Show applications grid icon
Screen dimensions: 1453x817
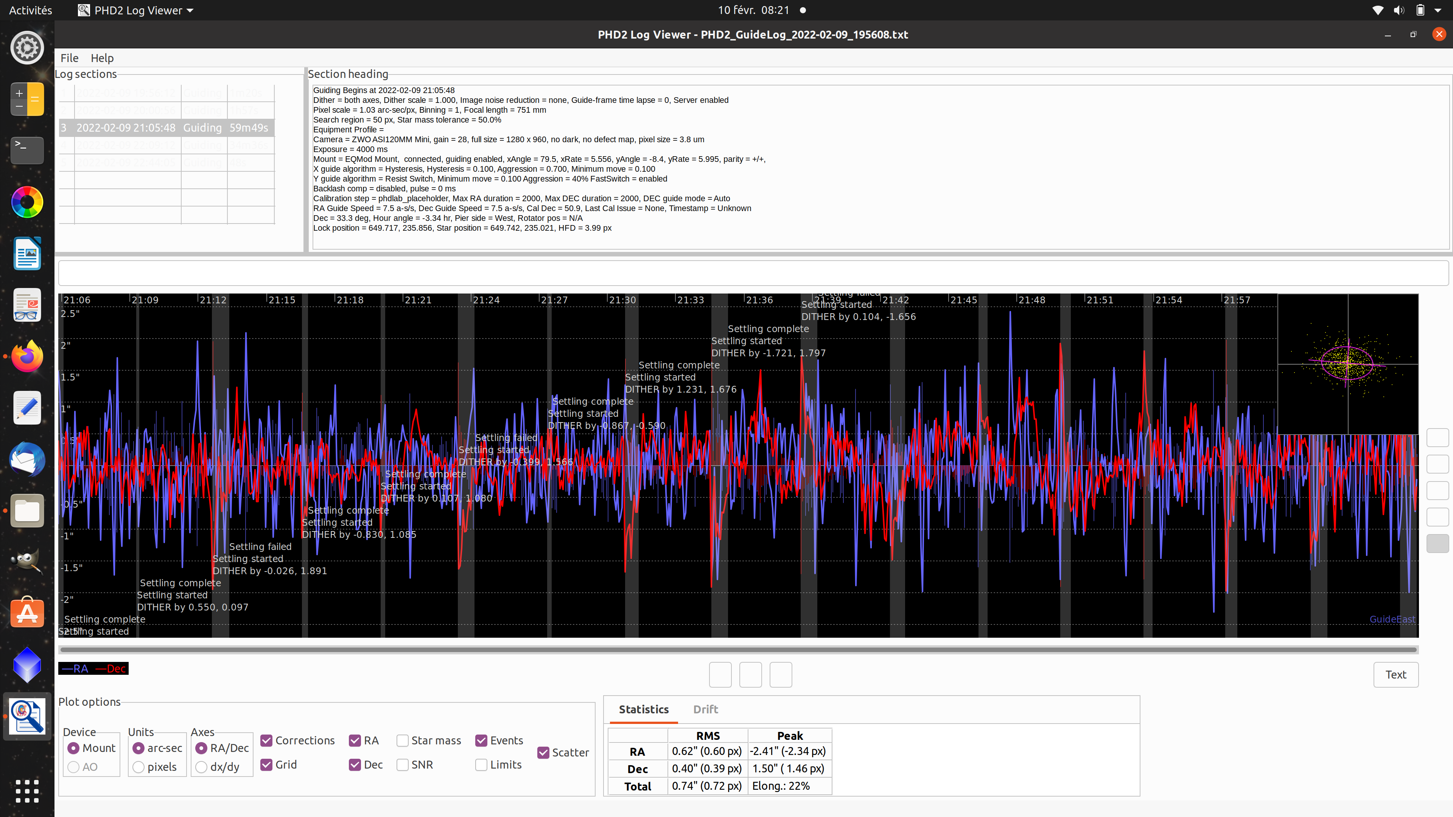click(27, 791)
